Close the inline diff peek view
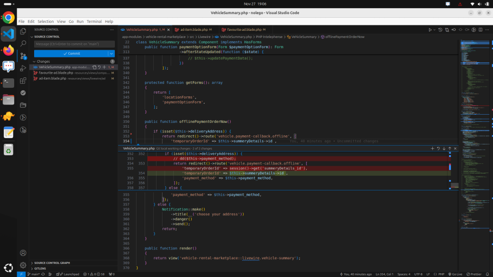493x277 pixels. coord(455,148)
